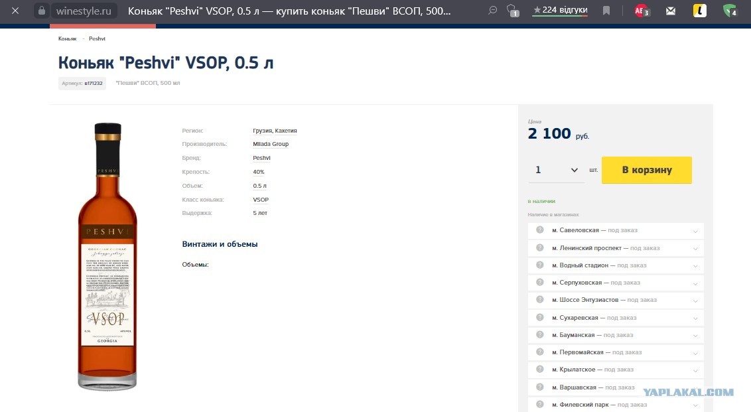Click the padlock site security icon
This screenshot has height=412, width=751.
(42, 11)
